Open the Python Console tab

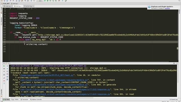coord(36,99)
